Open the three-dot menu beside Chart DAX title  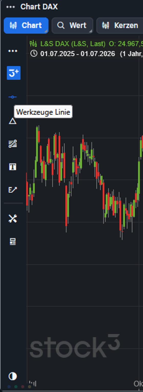click(10, 7)
